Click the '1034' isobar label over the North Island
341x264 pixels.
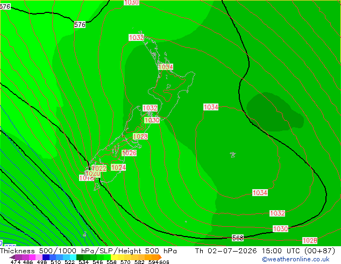tap(166, 67)
